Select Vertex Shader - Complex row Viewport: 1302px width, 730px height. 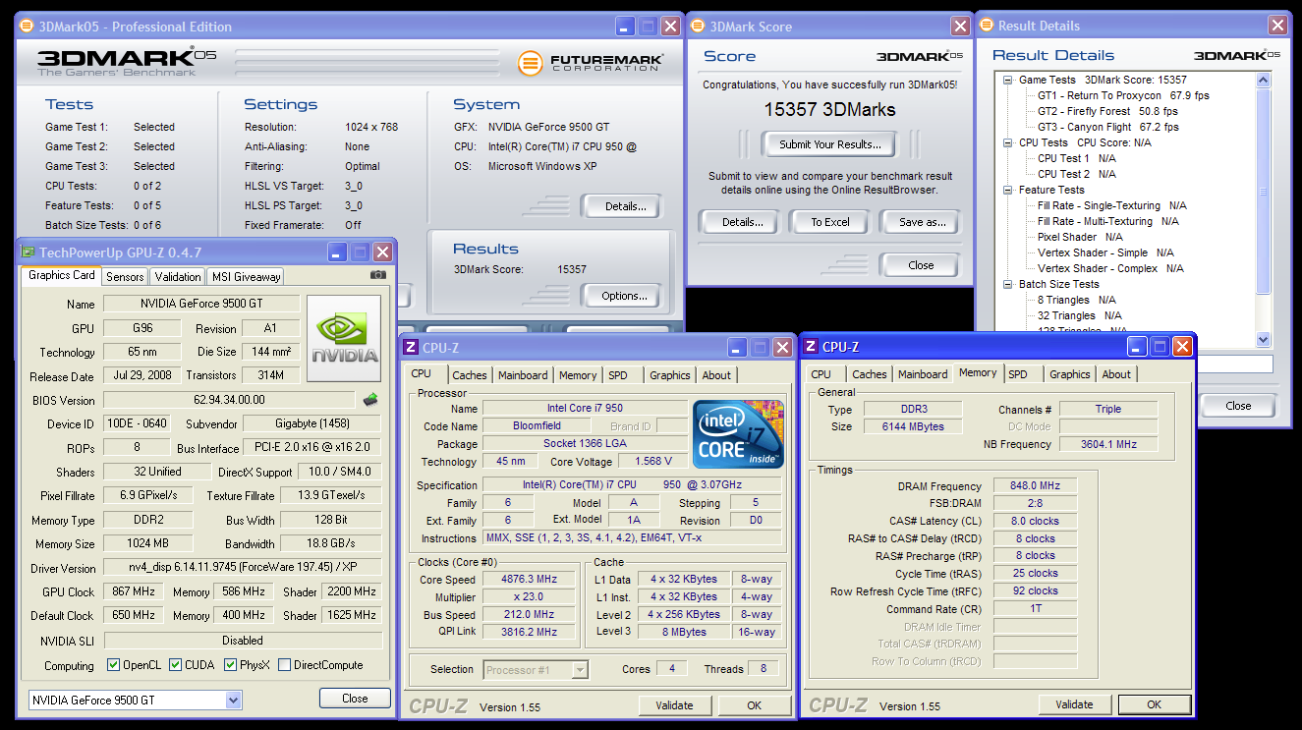[1110, 269]
